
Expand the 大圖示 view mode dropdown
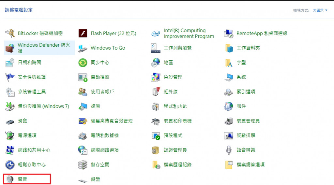coord(320,10)
